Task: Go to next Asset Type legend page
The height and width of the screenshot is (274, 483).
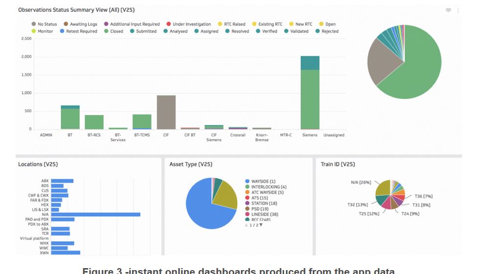Action: point(261,225)
